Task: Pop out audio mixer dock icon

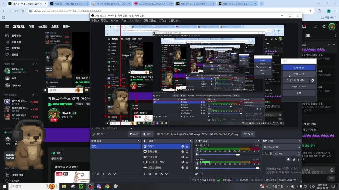Action: [x=258, y=141]
